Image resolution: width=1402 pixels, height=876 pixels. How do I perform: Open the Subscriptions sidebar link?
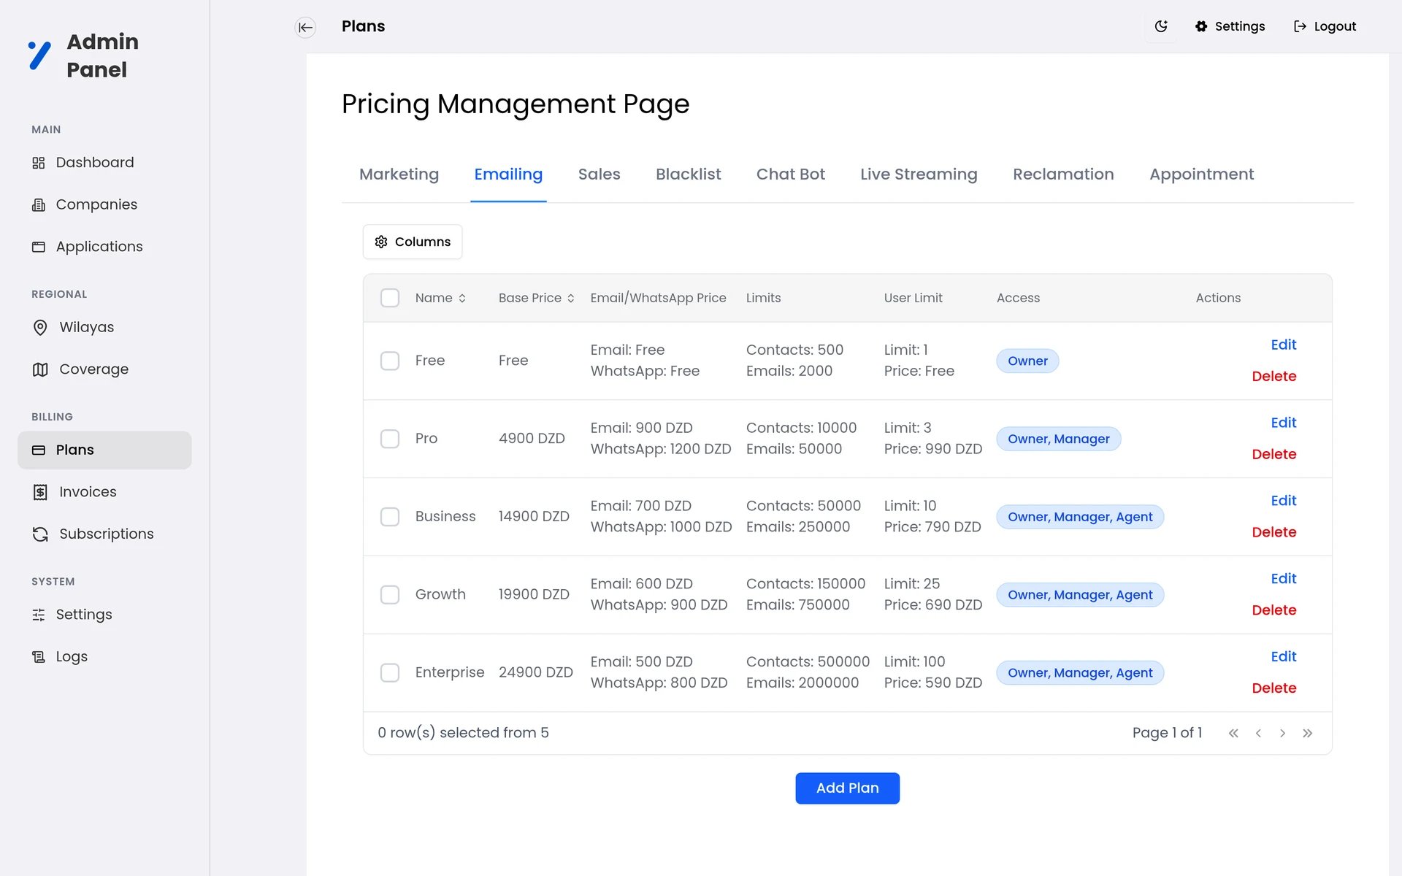click(104, 534)
